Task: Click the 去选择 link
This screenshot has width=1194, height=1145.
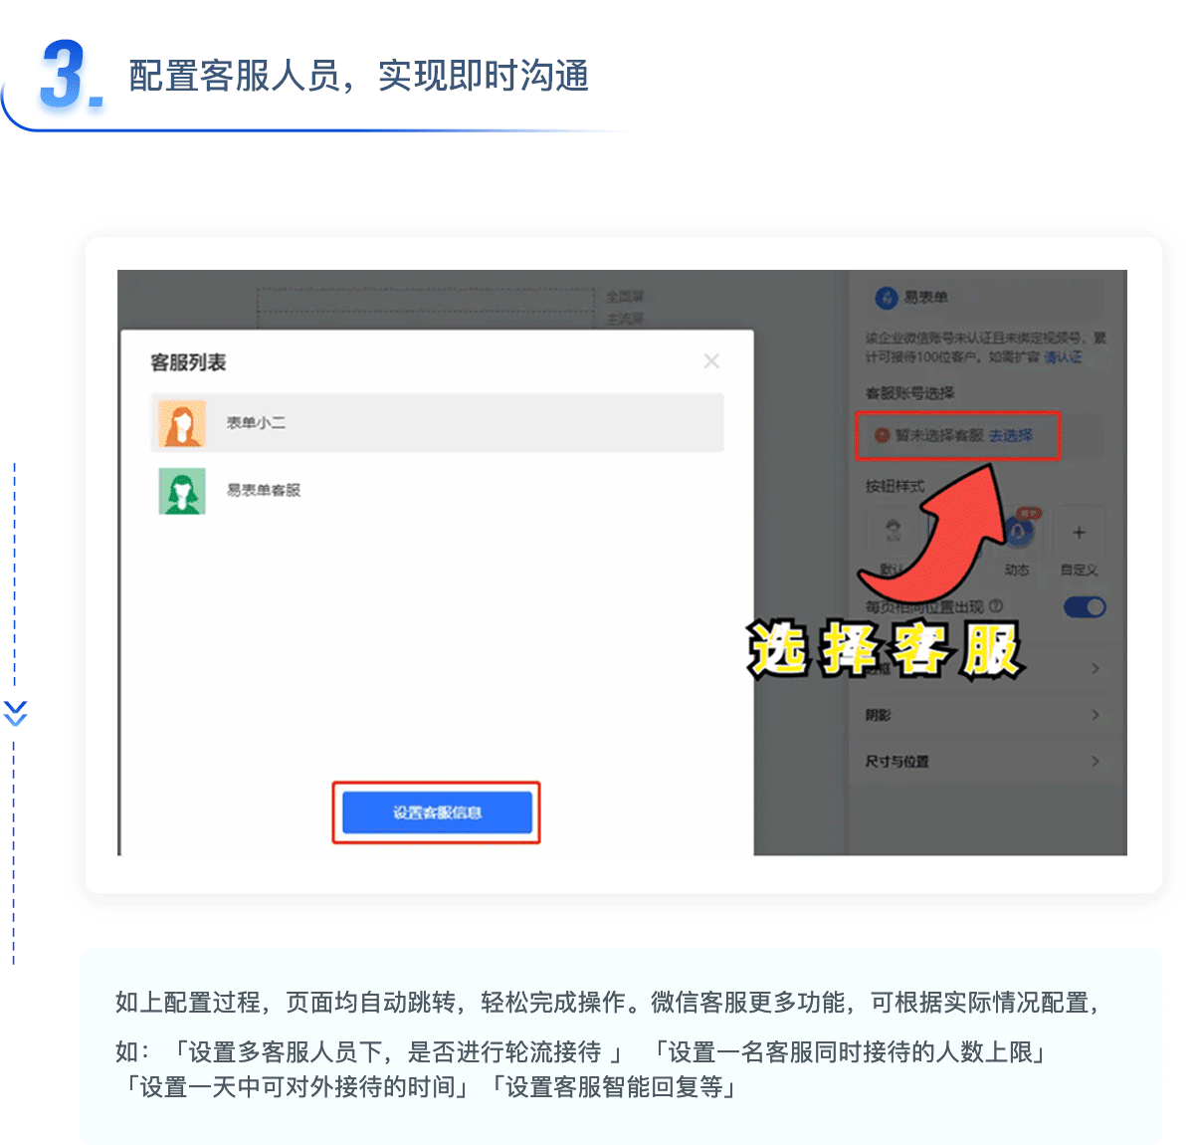Action: coord(1011,435)
